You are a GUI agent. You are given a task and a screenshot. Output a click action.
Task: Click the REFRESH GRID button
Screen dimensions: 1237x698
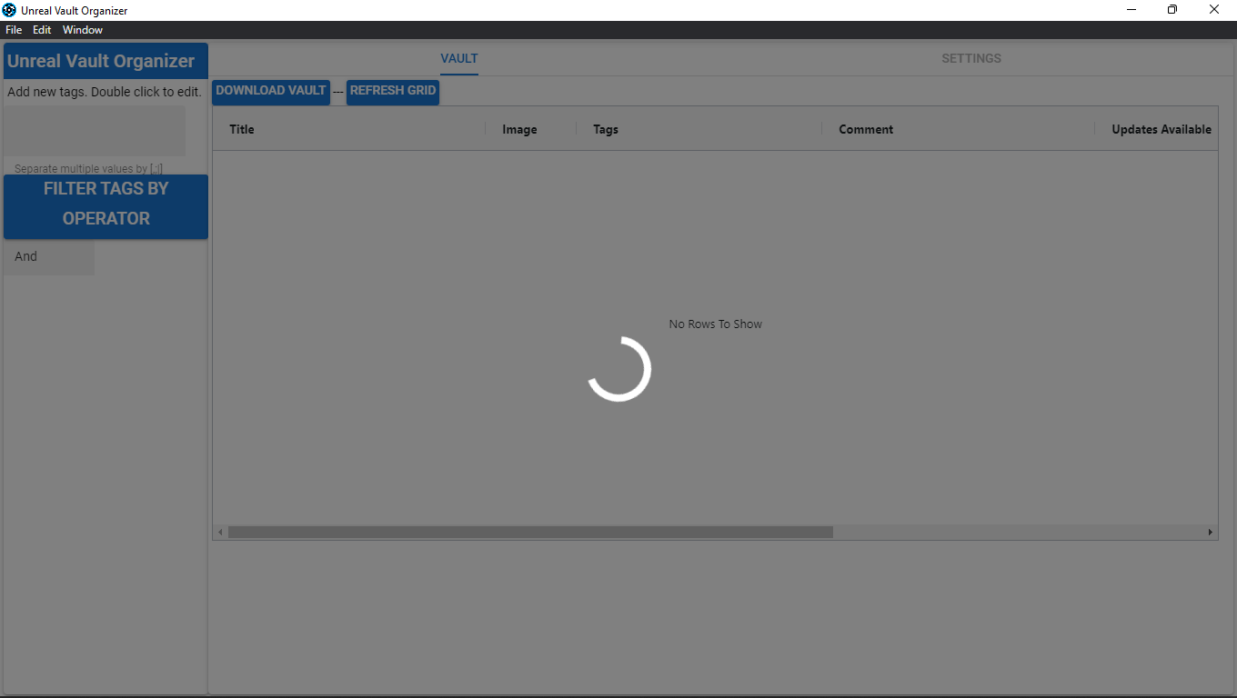coord(393,91)
